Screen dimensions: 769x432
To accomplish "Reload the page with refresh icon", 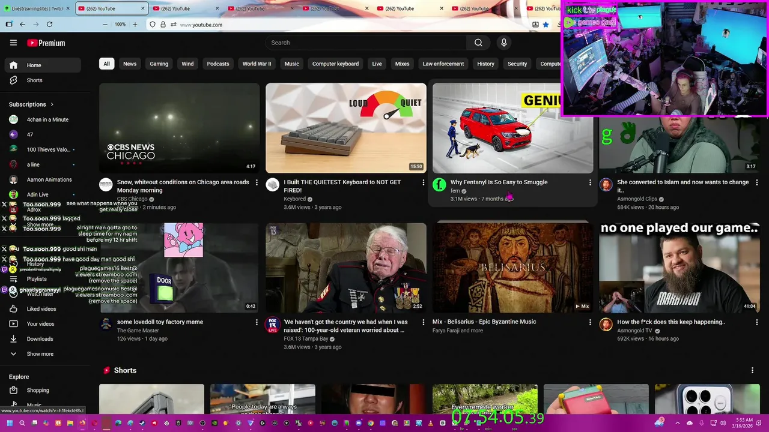I will 49,25.
